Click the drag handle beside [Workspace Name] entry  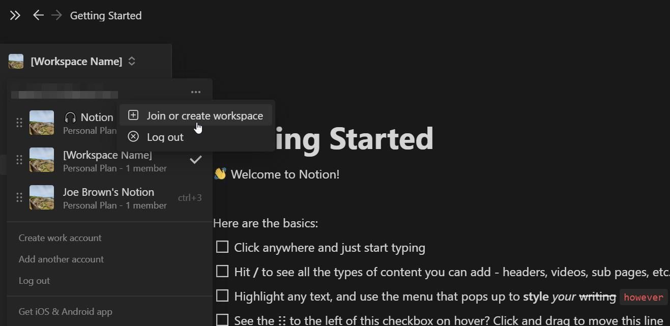point(19,160)
